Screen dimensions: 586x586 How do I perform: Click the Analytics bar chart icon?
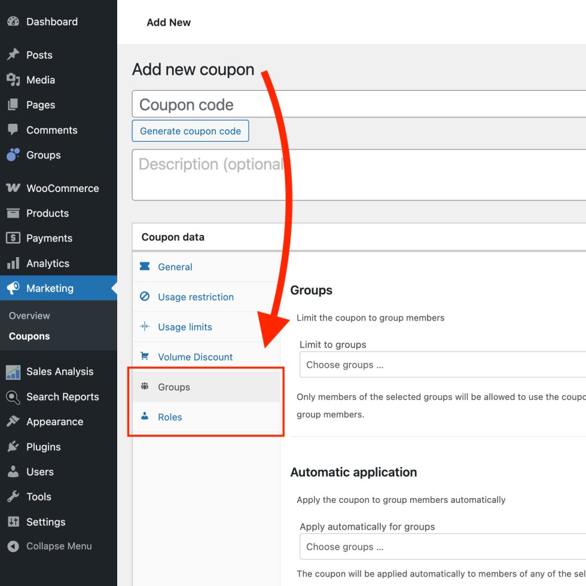click(x=13, y=264)
